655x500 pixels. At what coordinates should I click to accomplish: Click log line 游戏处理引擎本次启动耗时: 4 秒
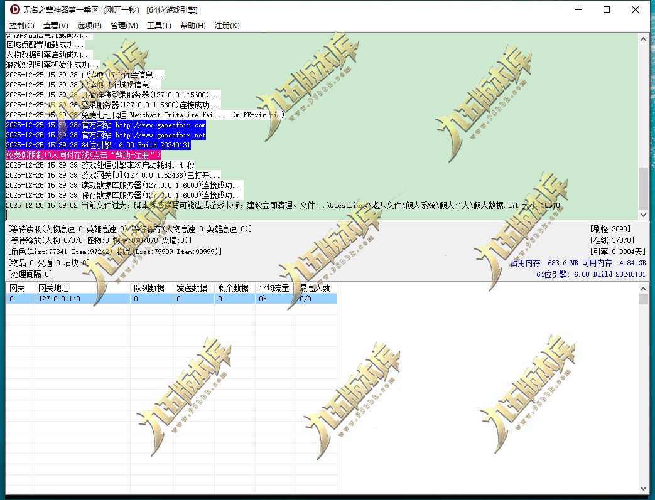pyautogui.click(x=100, y=165)
